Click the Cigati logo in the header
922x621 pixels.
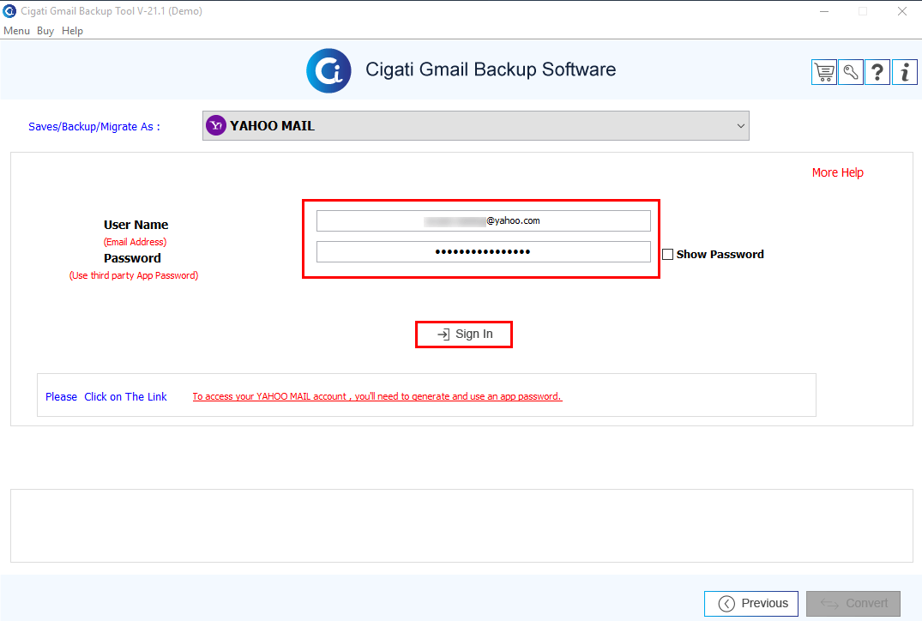click(x=328, y=70)
